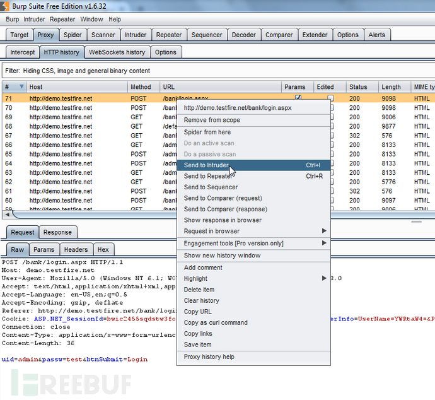Click the sort arrow in the # column

point(21,86)
